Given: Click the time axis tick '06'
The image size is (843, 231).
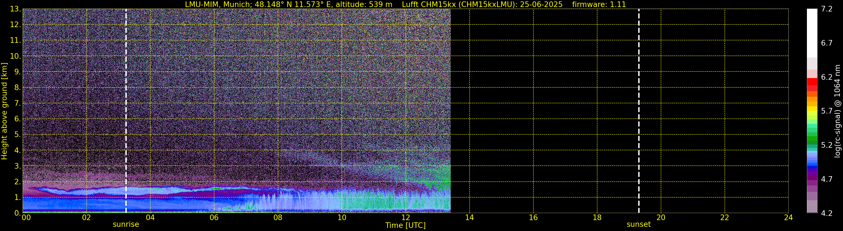Looking at the screenshot, I should point(214,218).
